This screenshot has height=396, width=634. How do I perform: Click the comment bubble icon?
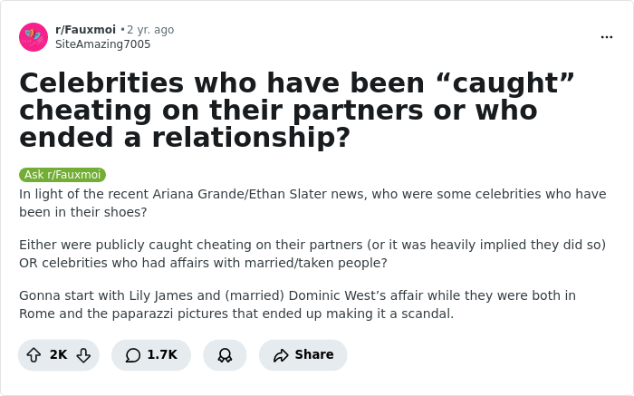132,355
